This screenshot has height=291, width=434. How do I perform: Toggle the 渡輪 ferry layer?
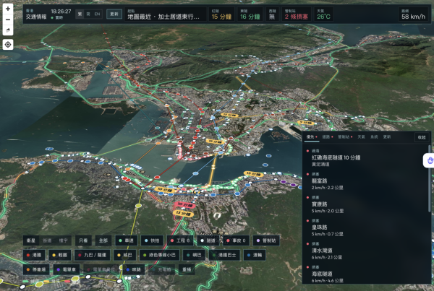[255, 255]
